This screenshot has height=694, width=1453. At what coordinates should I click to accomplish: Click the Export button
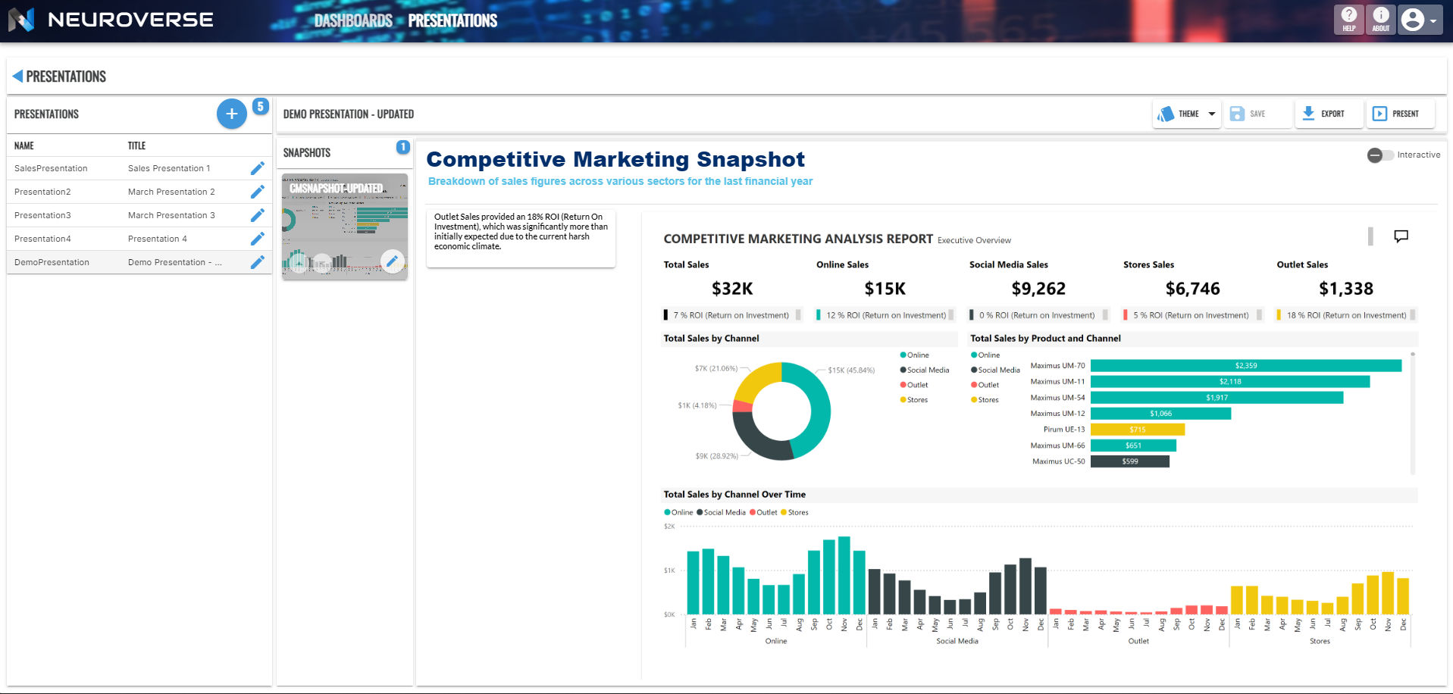[x=1329, y=114]
